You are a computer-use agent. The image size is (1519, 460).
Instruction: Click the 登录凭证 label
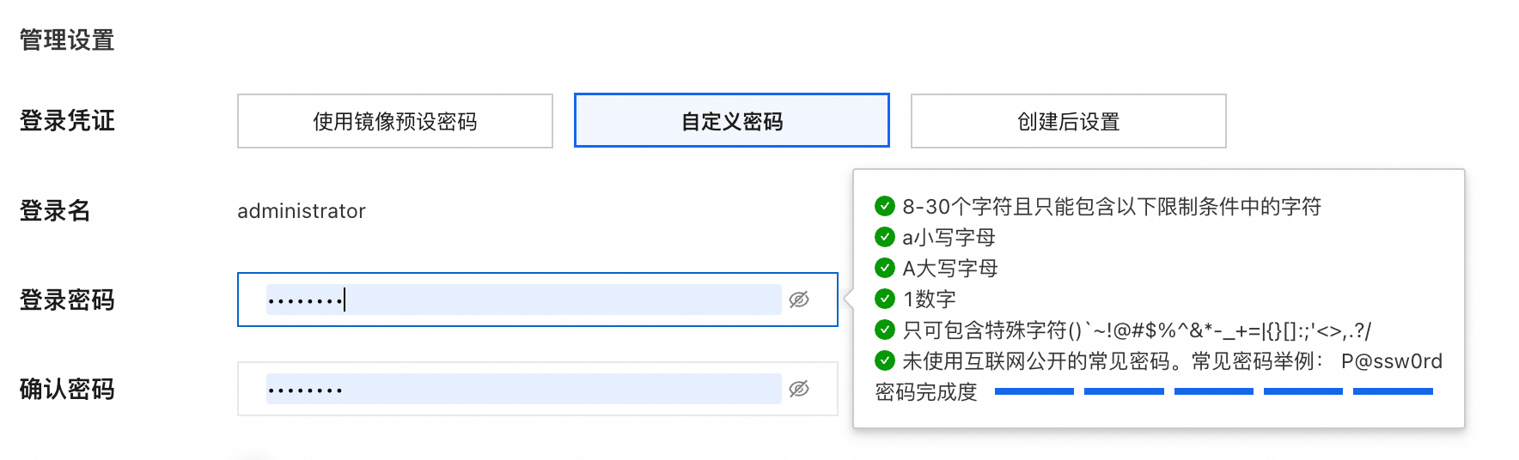click(67, 121)
